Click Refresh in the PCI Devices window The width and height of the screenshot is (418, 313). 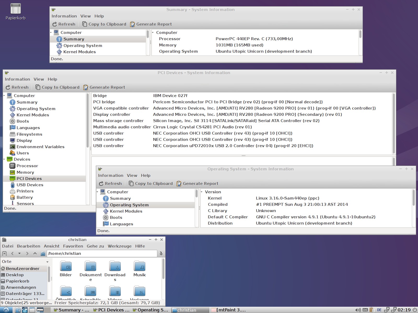[x=17, y=87]
